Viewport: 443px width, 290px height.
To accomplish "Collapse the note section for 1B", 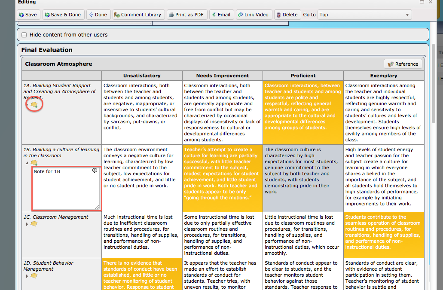I will coord(27,163).
